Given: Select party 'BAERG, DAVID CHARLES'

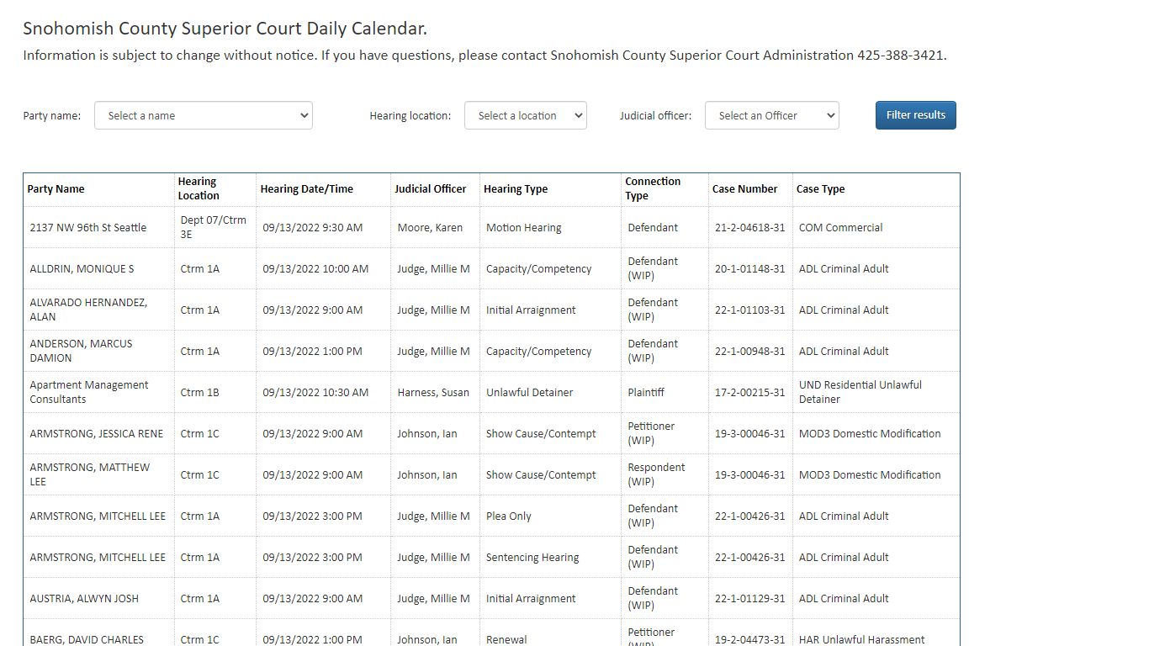Looking at the screenshot, I should point(87,640).
